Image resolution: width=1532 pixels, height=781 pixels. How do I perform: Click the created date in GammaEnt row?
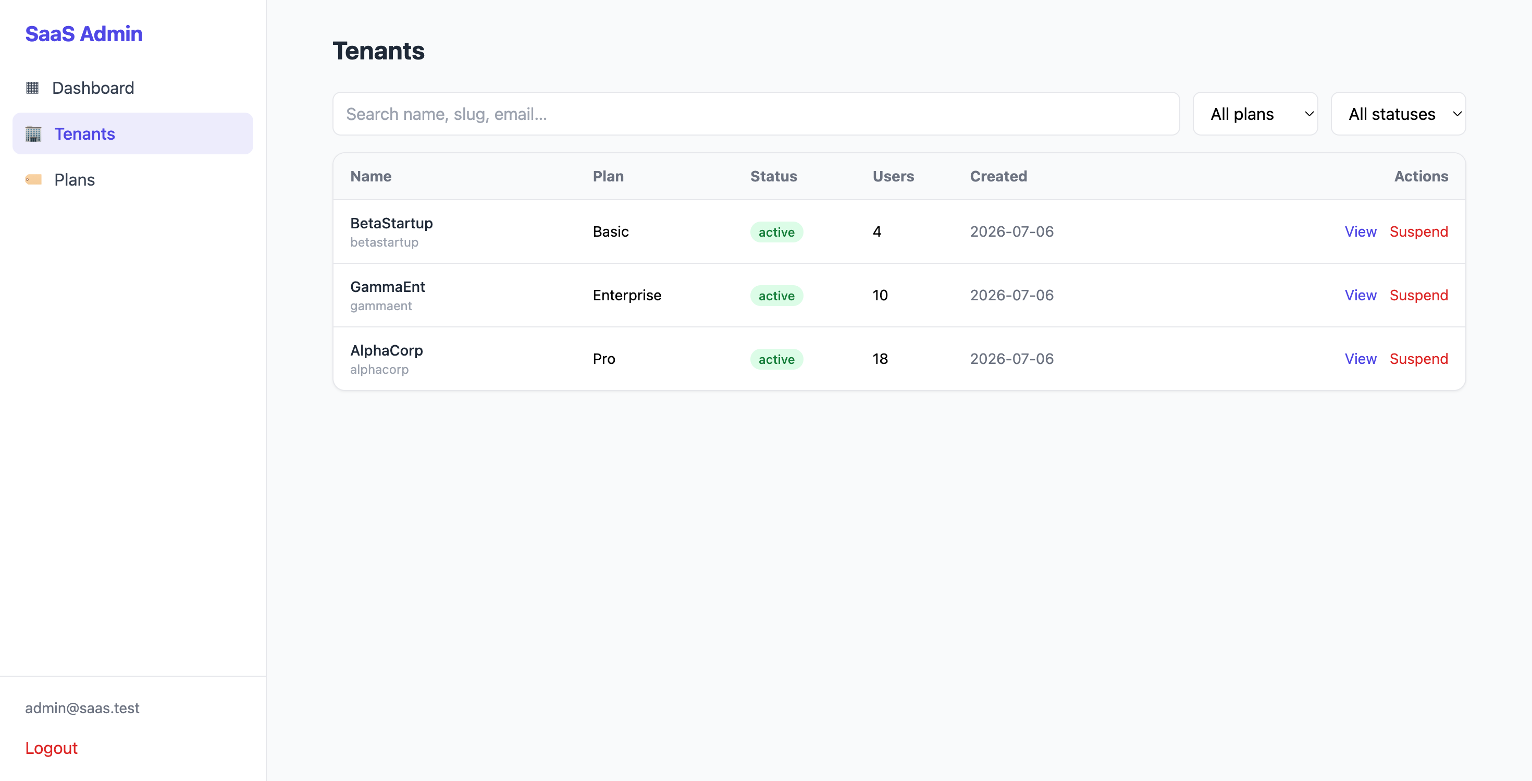[1011, 295]
